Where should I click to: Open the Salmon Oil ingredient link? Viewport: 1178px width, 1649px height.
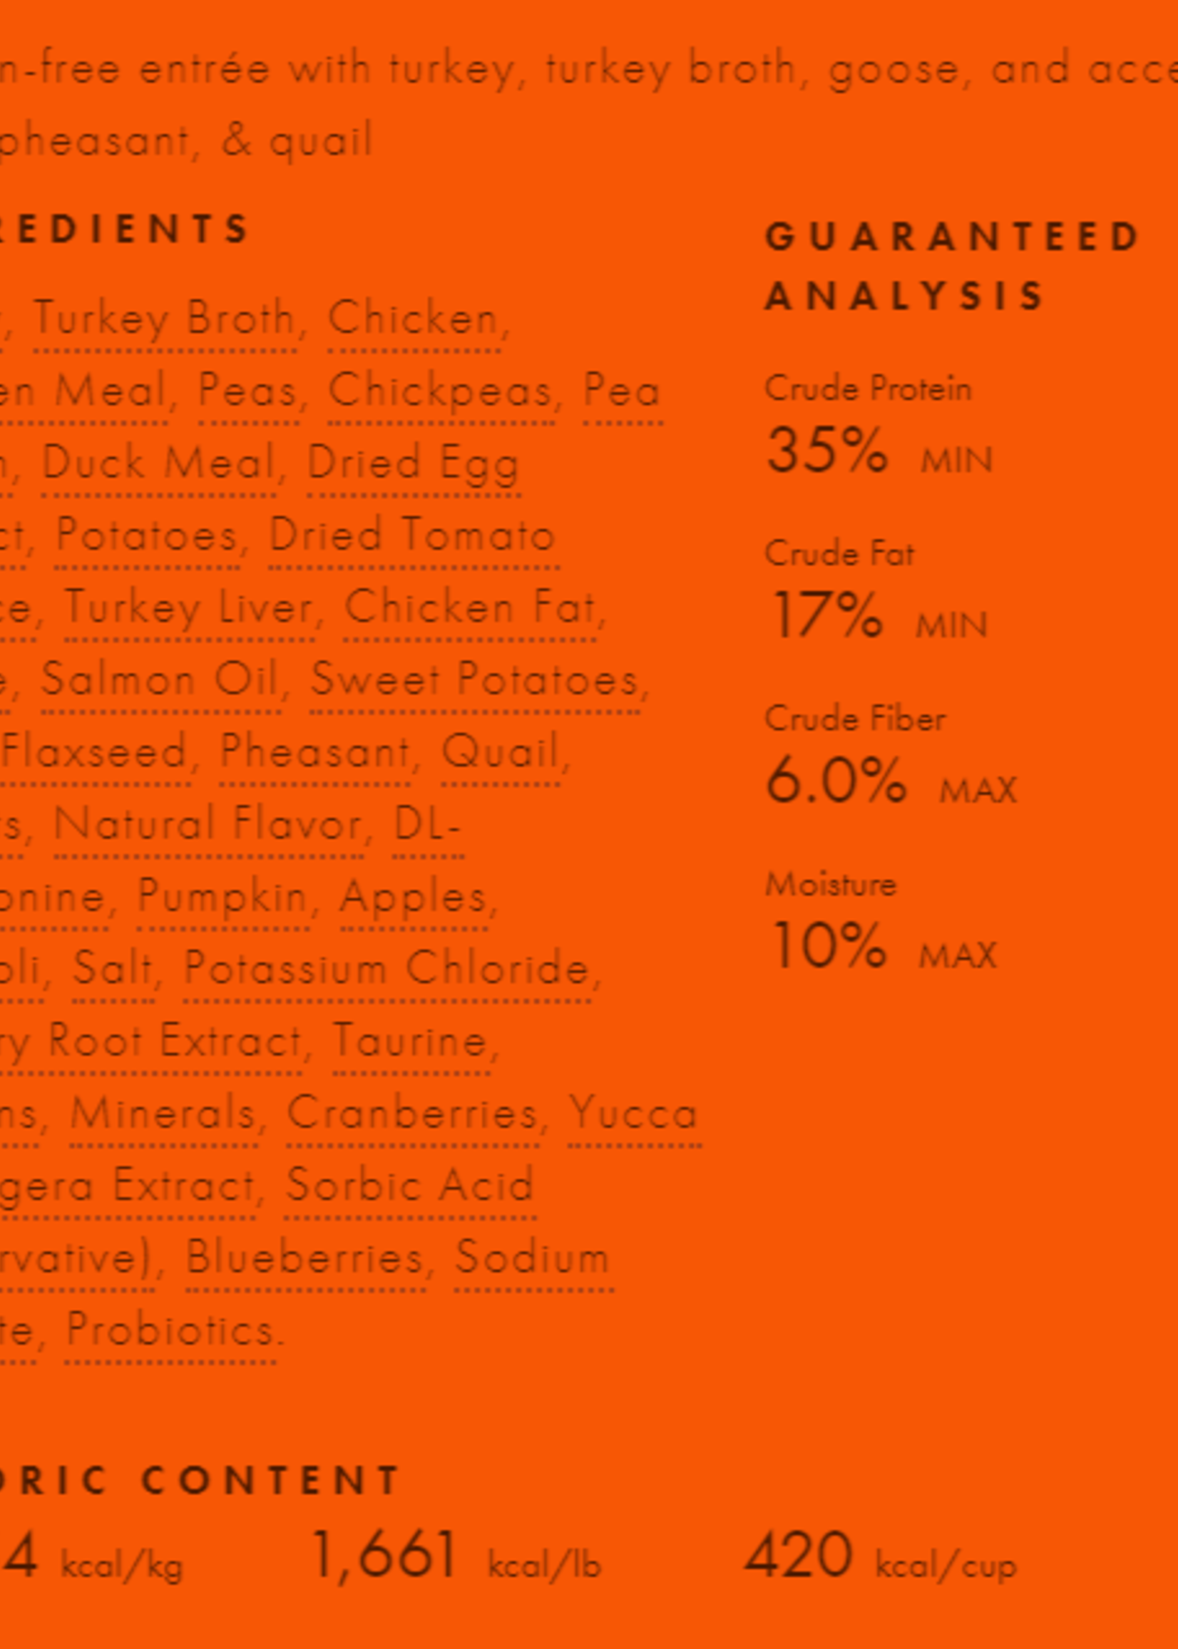[x=160, y=681]
